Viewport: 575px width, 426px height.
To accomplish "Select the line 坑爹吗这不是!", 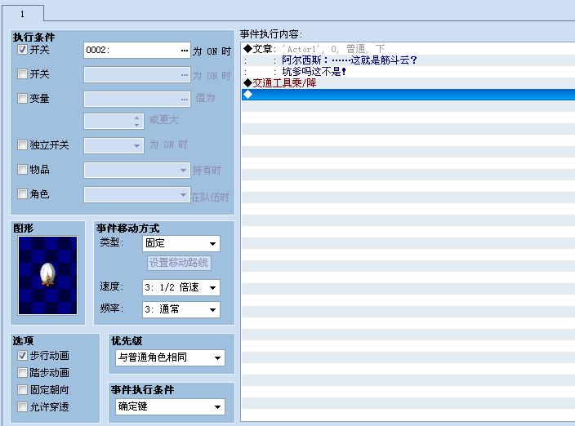I will (408, 72).
